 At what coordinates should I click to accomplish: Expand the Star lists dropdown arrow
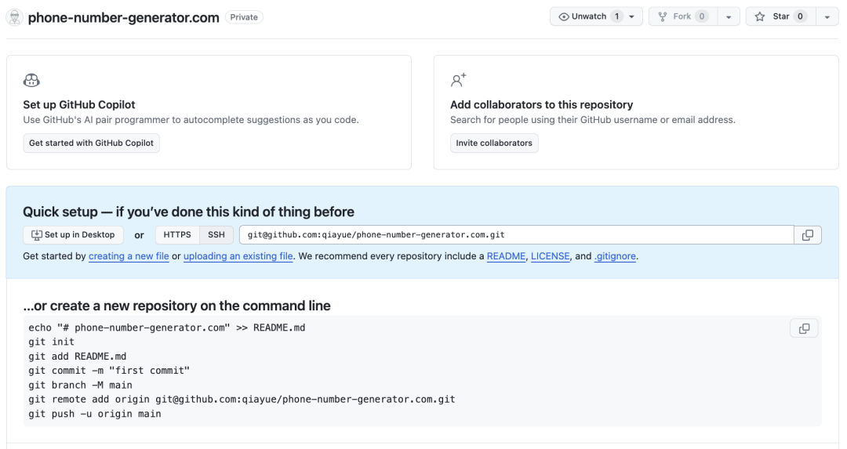tap(827, 16)
